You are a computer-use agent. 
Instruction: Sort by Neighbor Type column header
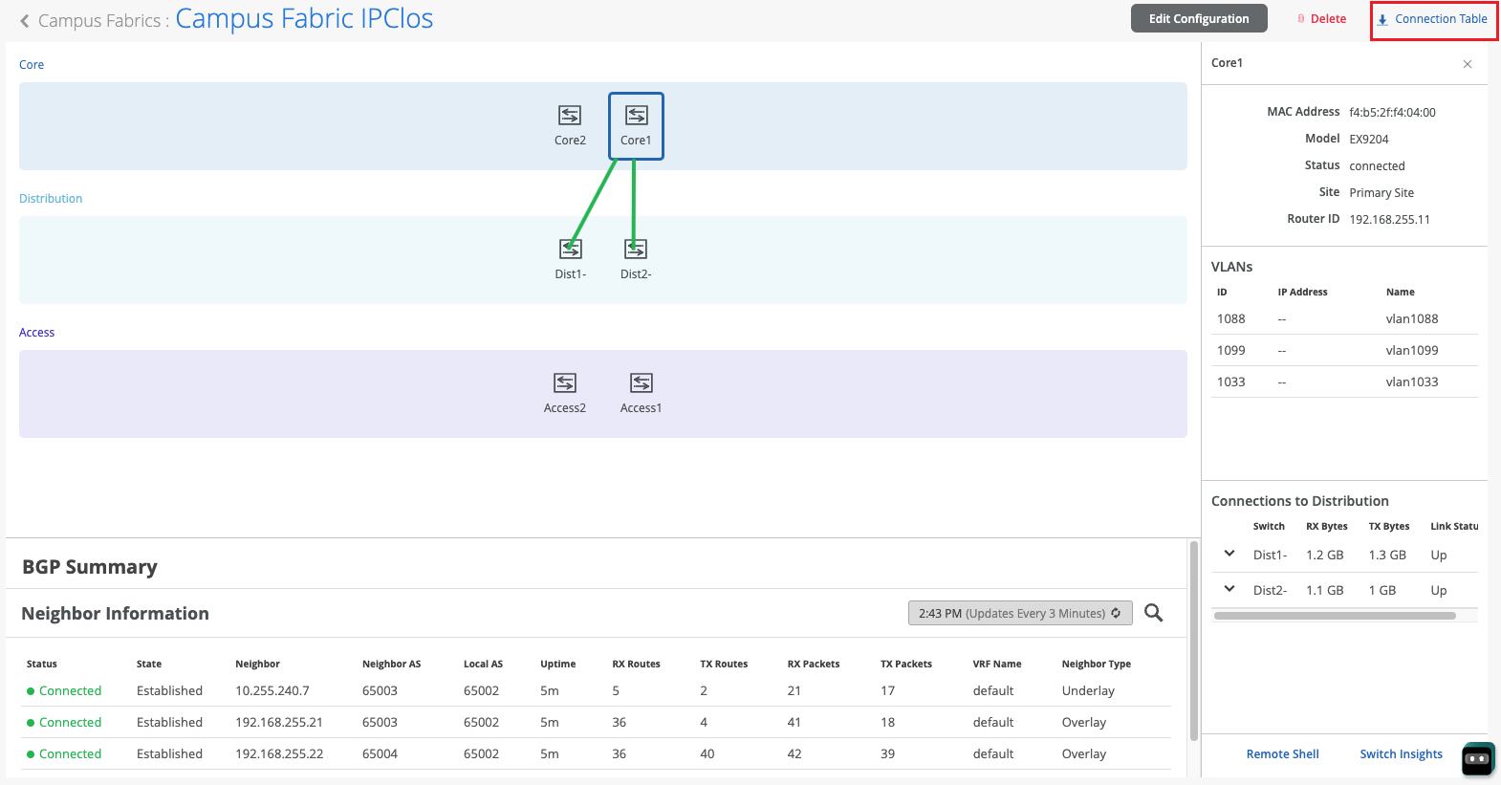pyautogui.click(x=1096, y=664)
